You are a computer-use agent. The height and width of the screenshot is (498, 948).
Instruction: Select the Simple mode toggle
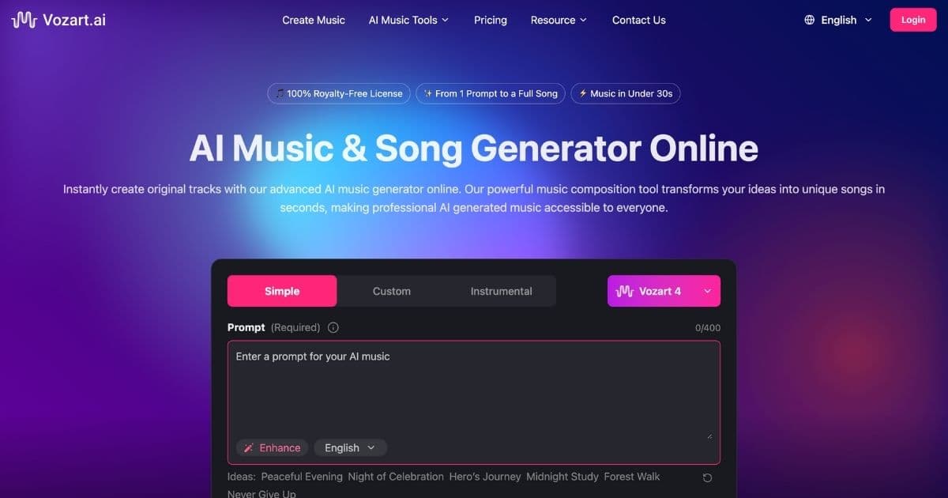(x=282, y=291)
